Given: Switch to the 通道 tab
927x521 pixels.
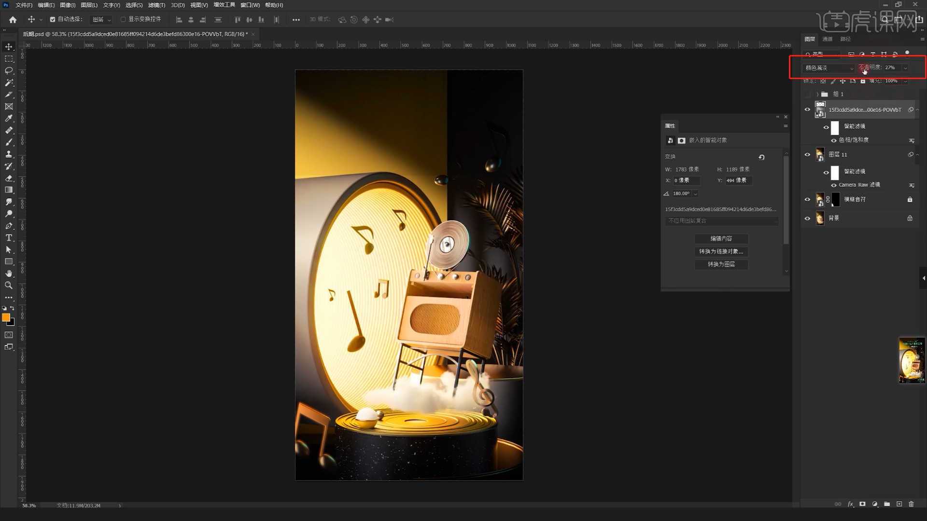Looking at the screenshot, I should click(828, 39).
